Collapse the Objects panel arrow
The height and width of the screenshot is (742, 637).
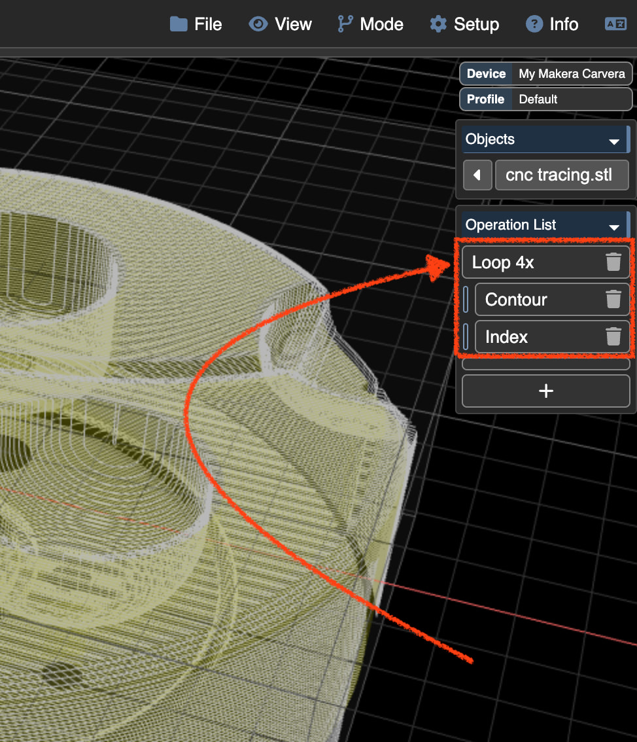pos(613,141)
